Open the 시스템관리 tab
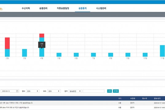165x110 pixels. tap(101, 8)
